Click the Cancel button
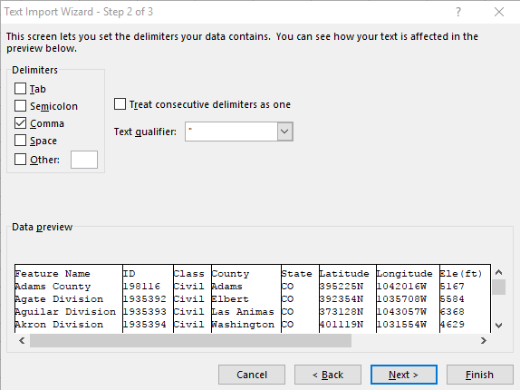Viewport: 520px width, 390px height. coord(252,375)
